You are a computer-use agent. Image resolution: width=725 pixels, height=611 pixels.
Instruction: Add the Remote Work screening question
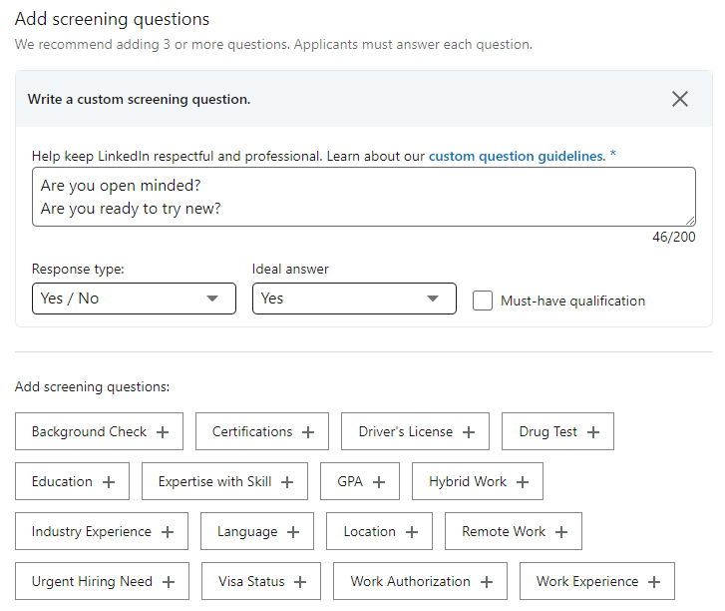(513, 532)
